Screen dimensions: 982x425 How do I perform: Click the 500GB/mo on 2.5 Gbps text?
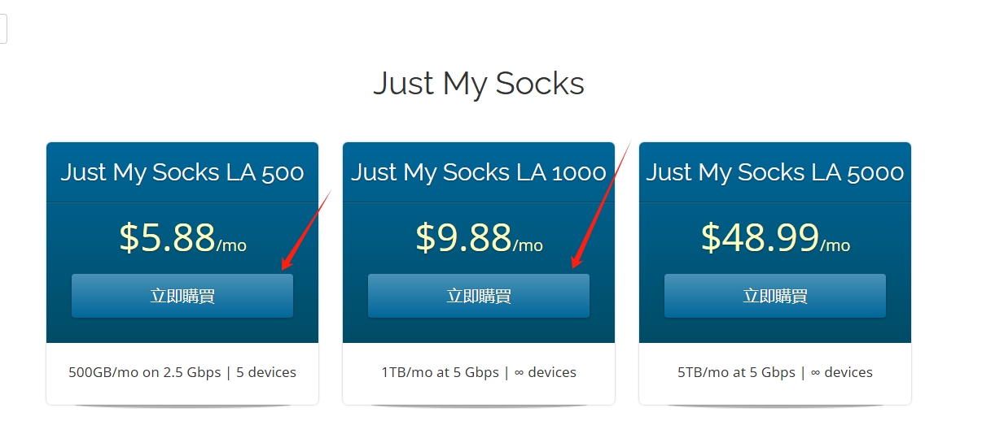coord(145,373)
